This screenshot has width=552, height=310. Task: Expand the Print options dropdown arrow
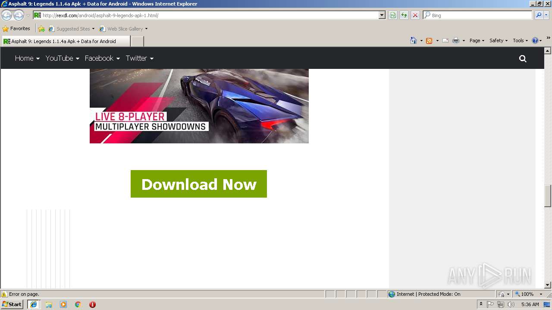[464, 40]
